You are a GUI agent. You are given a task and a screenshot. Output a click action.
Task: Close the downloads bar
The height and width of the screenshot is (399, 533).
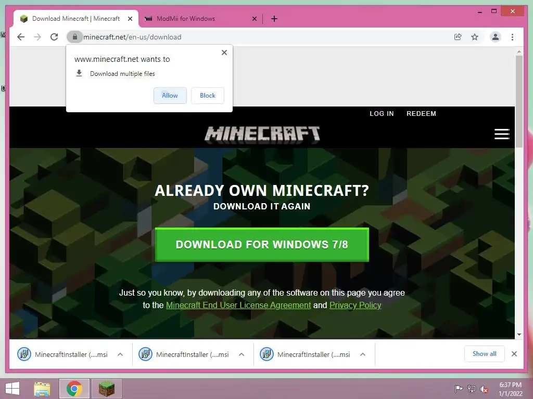[x=514, y=354]
